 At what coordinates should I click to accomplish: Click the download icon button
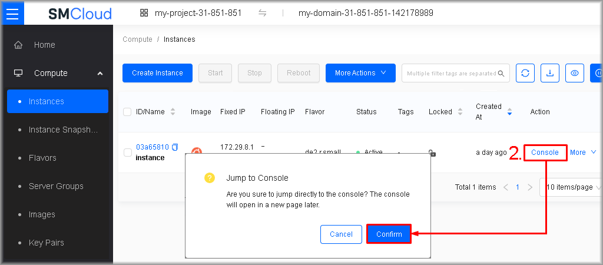550,73
